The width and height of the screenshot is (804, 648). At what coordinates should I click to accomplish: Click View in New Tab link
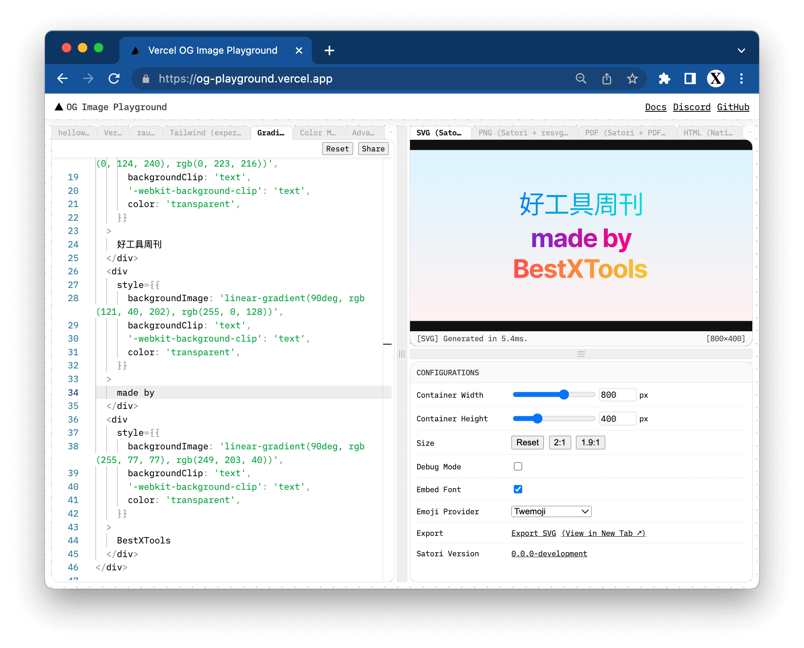(x=604, y=533)
